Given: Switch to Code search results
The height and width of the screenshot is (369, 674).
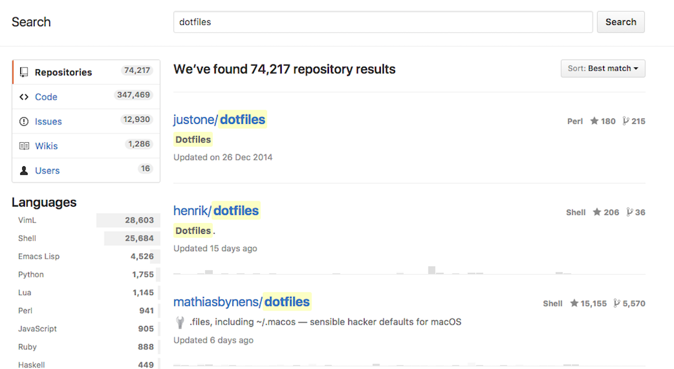Looking at the screenshot, I should coord(86,97).
